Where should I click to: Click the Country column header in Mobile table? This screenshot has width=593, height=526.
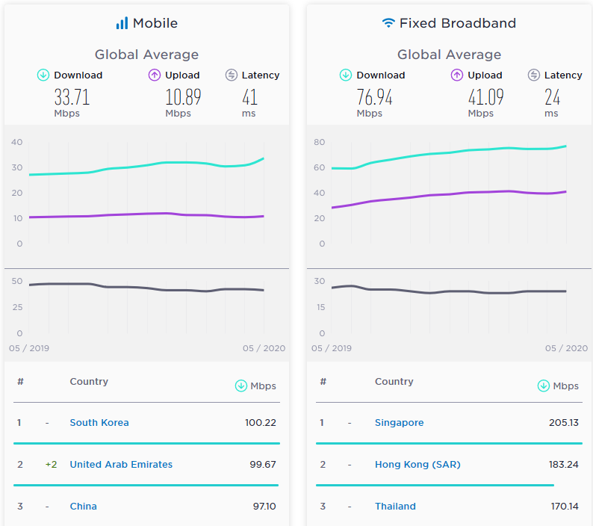89,382
